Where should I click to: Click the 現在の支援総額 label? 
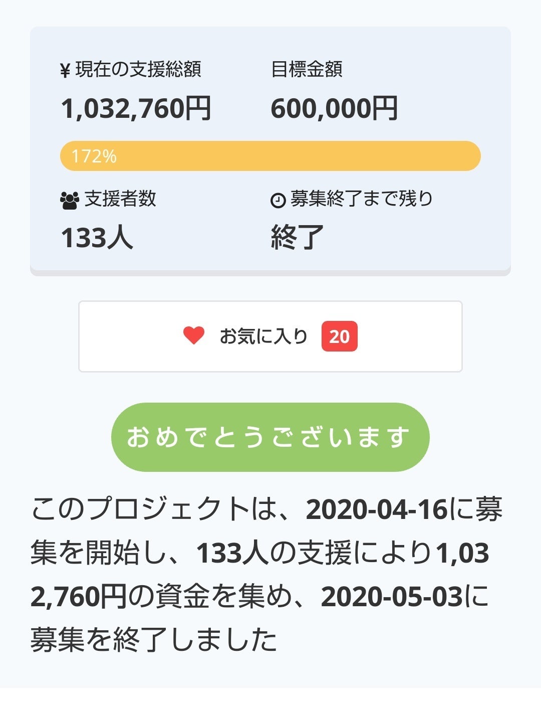tap(138, 69)
